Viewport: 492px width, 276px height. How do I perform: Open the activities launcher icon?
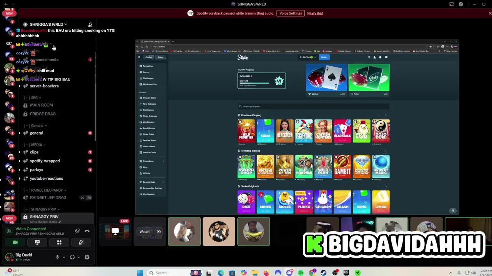59,242
